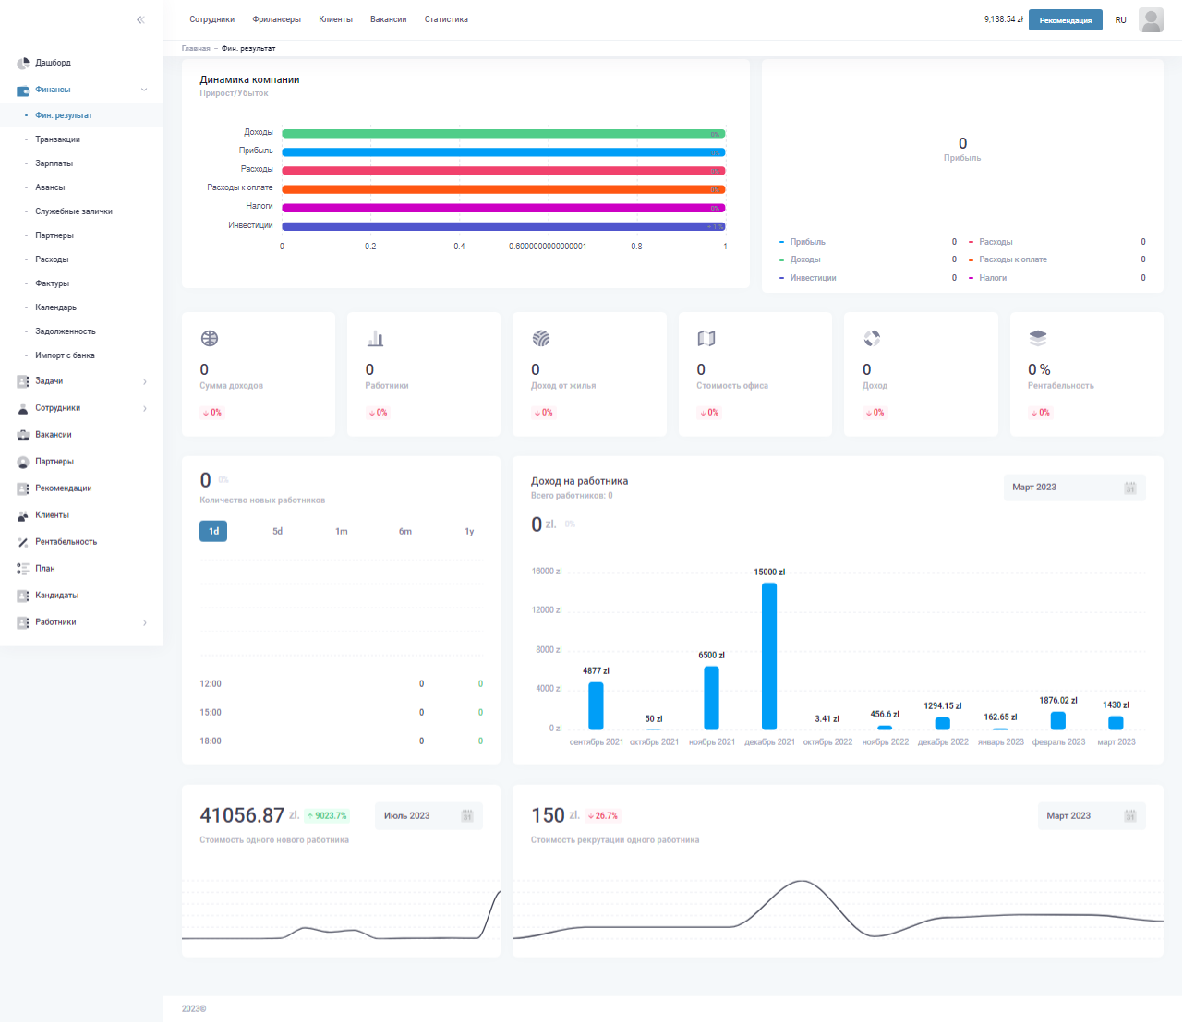Image resolution: width=1183 pixels, height=1024 pixels.
Task: Expand the Задачи submenu arrow
Action: pyautogui.click(x=145, y=382)
